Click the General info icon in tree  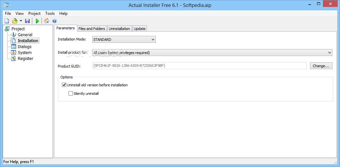(14, 35)
